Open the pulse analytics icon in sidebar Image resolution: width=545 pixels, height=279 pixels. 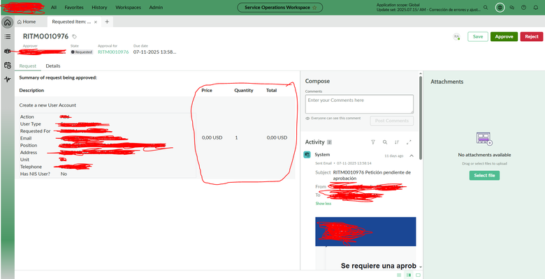coord(7,80)
